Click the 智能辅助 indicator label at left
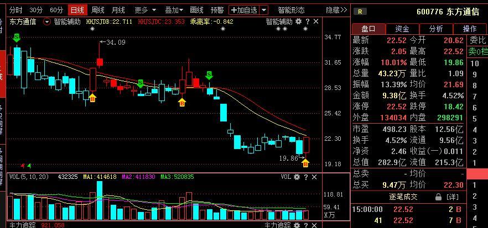Viewport: 488px width, 228px height. (67, 22)
